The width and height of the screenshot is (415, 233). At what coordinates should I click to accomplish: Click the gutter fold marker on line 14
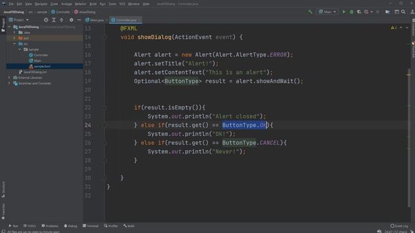[104, 38]
